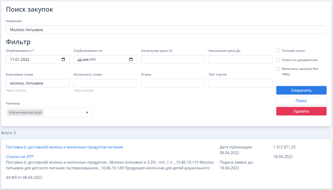This screenshot has height=190, width=333.
Task: Open the 'Поставка (с доставкой) молока' purchase link
Action: (64, 147)
